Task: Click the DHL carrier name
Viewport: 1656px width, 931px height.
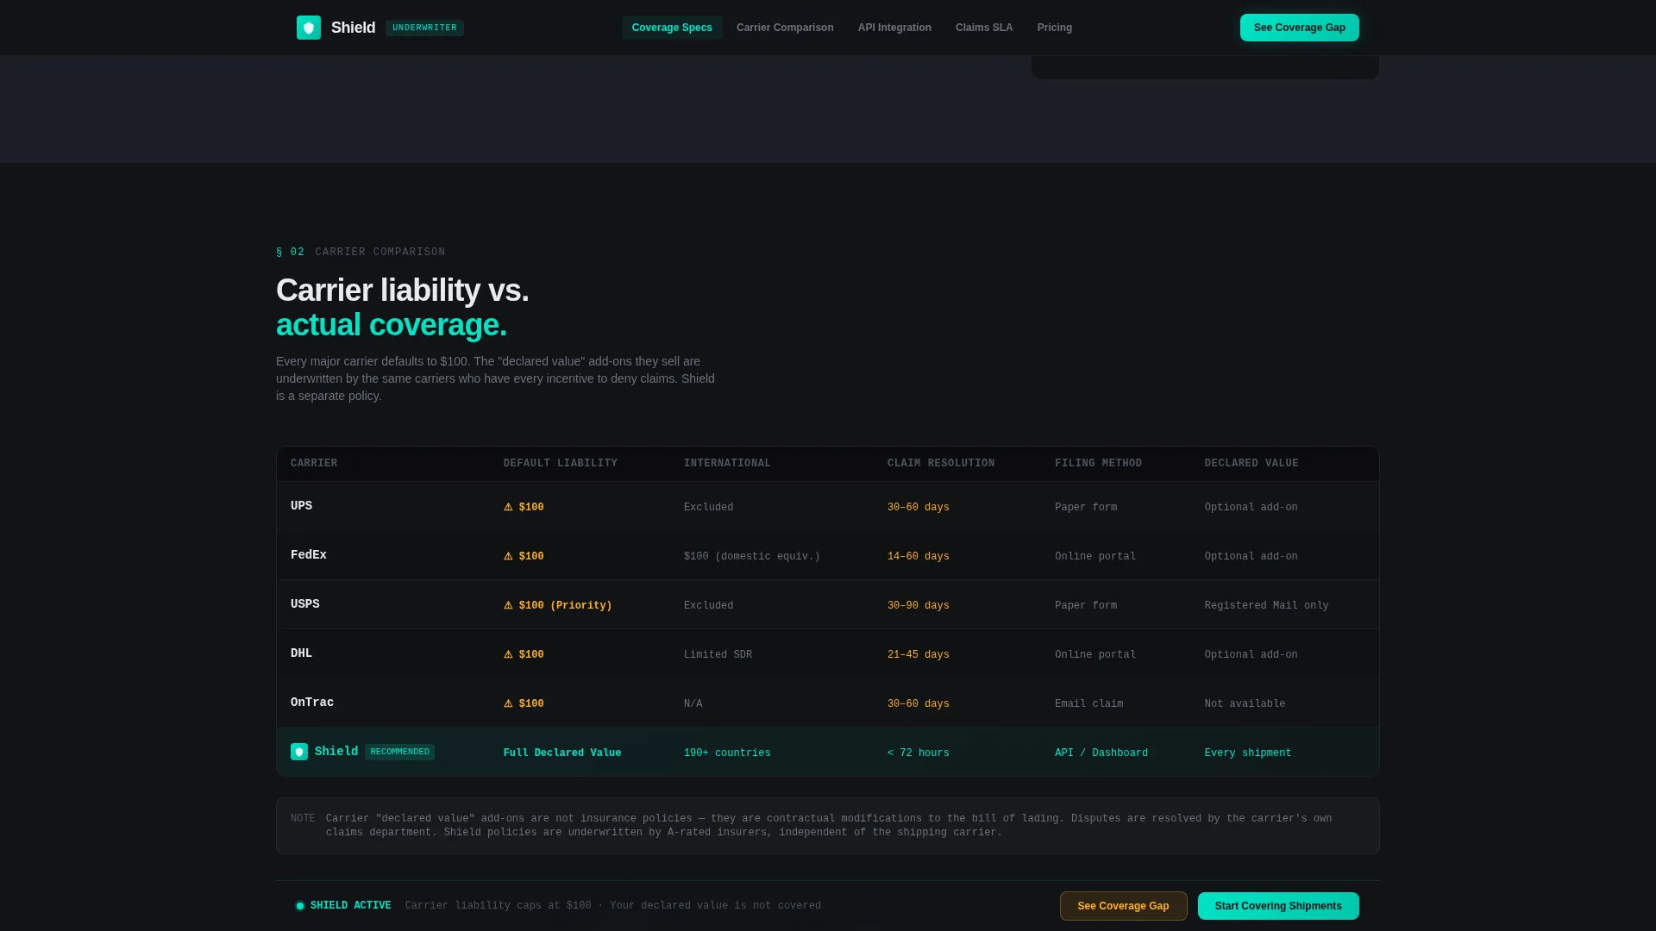Action: [x=302, y=653]
